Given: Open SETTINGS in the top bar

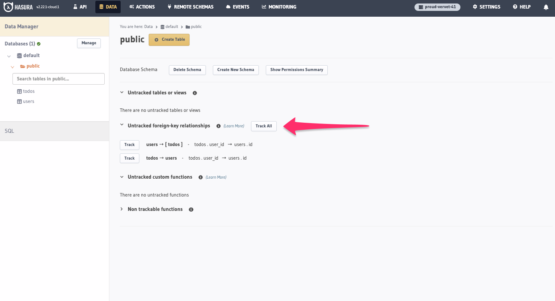Looking at the screenshot, I should 486,7.
